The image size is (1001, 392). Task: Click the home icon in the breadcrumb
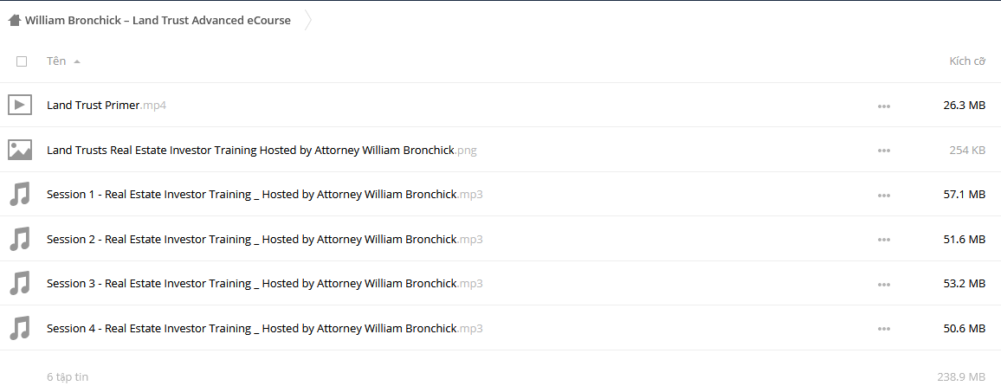[x=14, y=21]
